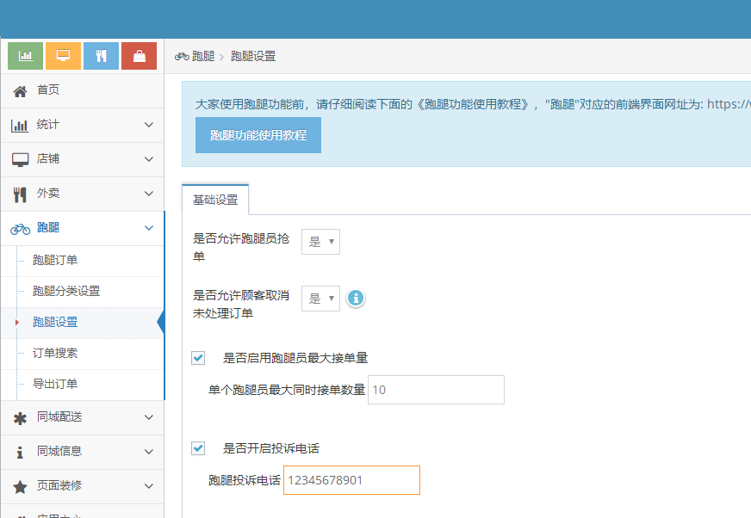
Task: Click the orange monitor shortcut icon
Action: pyautogui.click(x=63, y=56)
